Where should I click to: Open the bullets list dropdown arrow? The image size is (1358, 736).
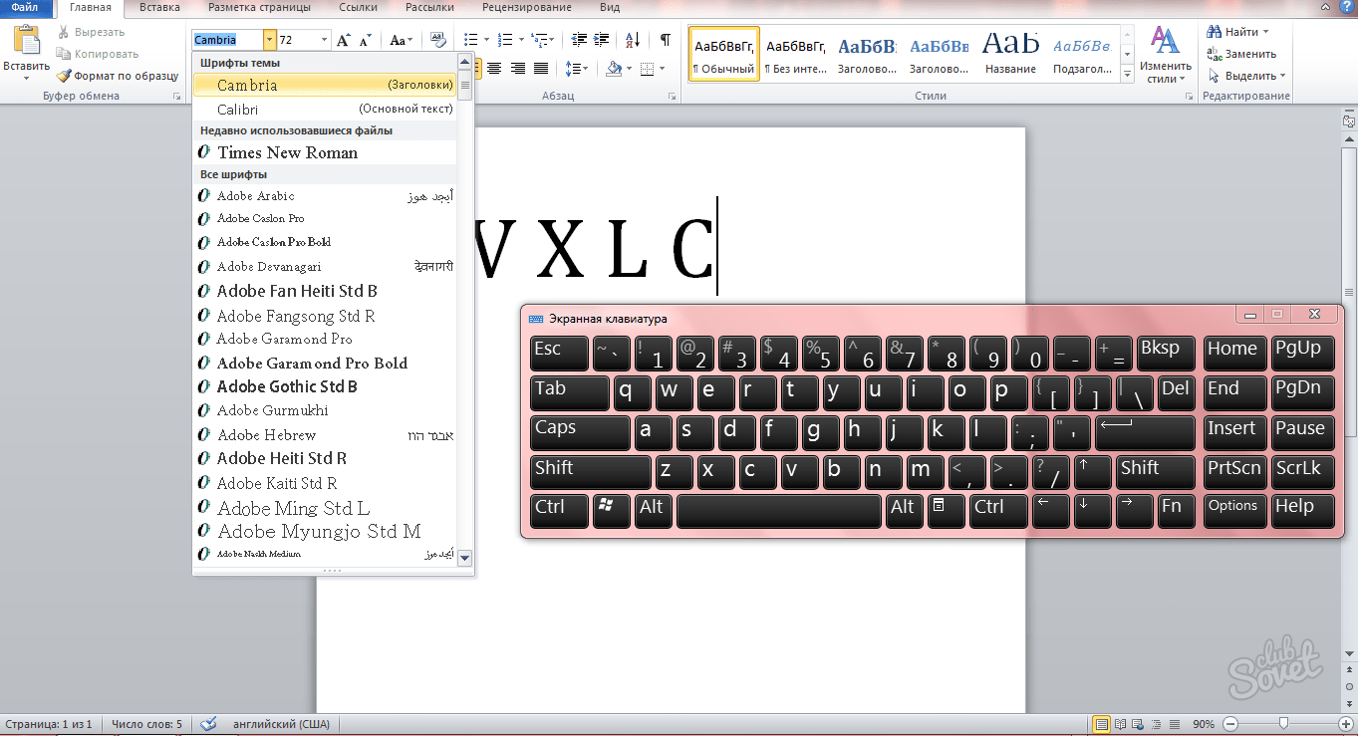pos(485,41)
